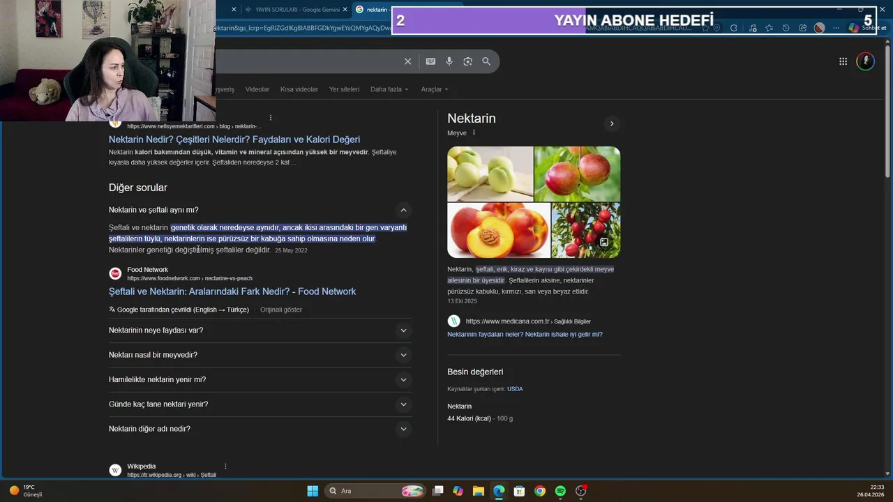This screenshot has width=893, height=502.
Task: Open 'Nektarin Nedir? Çeşitleri Nelerdir?' result
Action: [x=234, y=139]
